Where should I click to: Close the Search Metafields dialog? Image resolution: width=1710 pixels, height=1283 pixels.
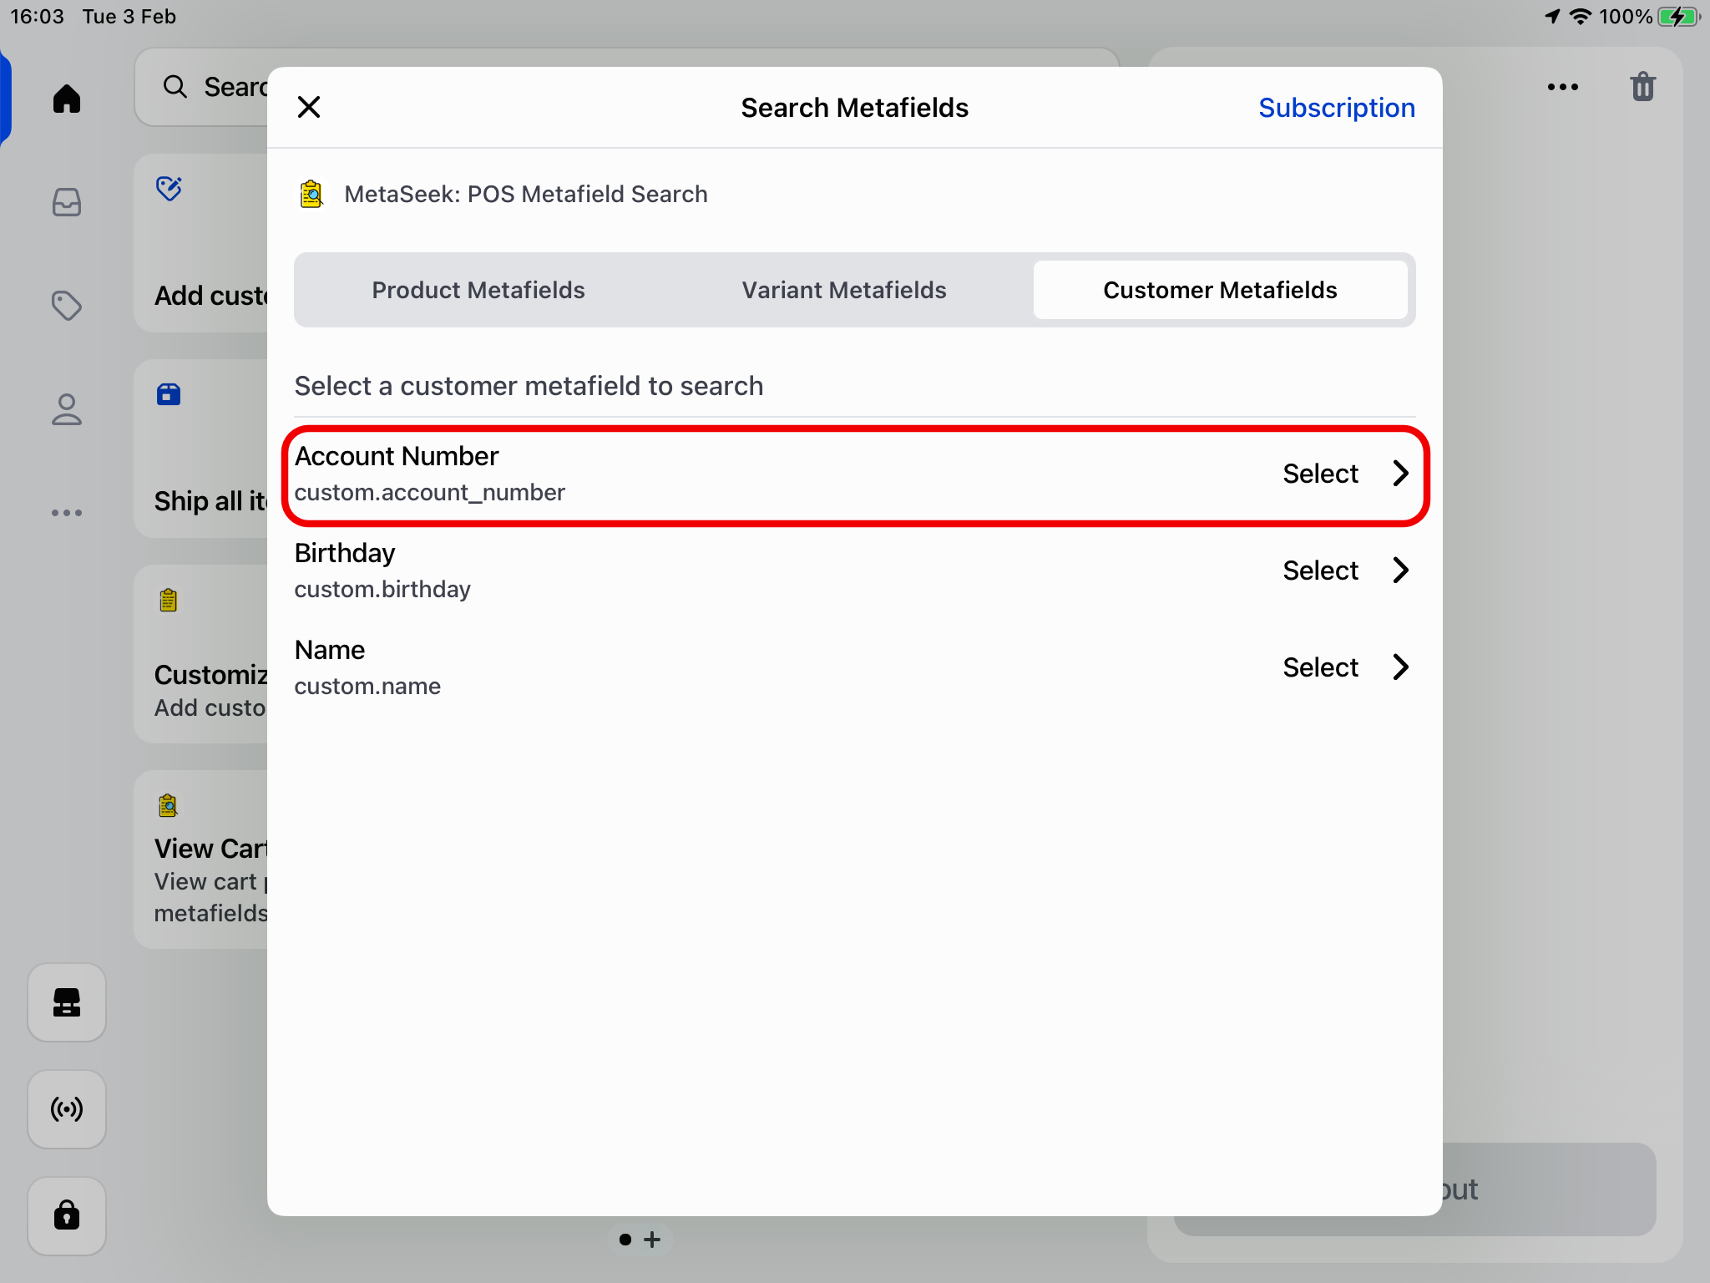point(309,107)
